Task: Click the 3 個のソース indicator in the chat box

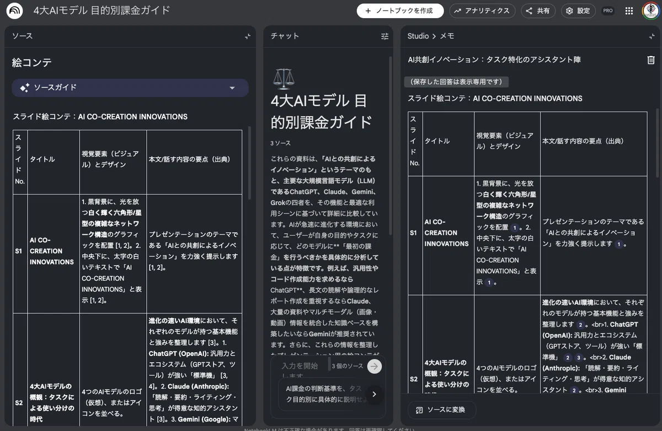Action: [348, 366]
